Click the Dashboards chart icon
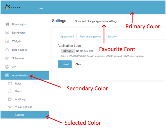The width and height of the screenshot is (166, 133). (7, 33)
